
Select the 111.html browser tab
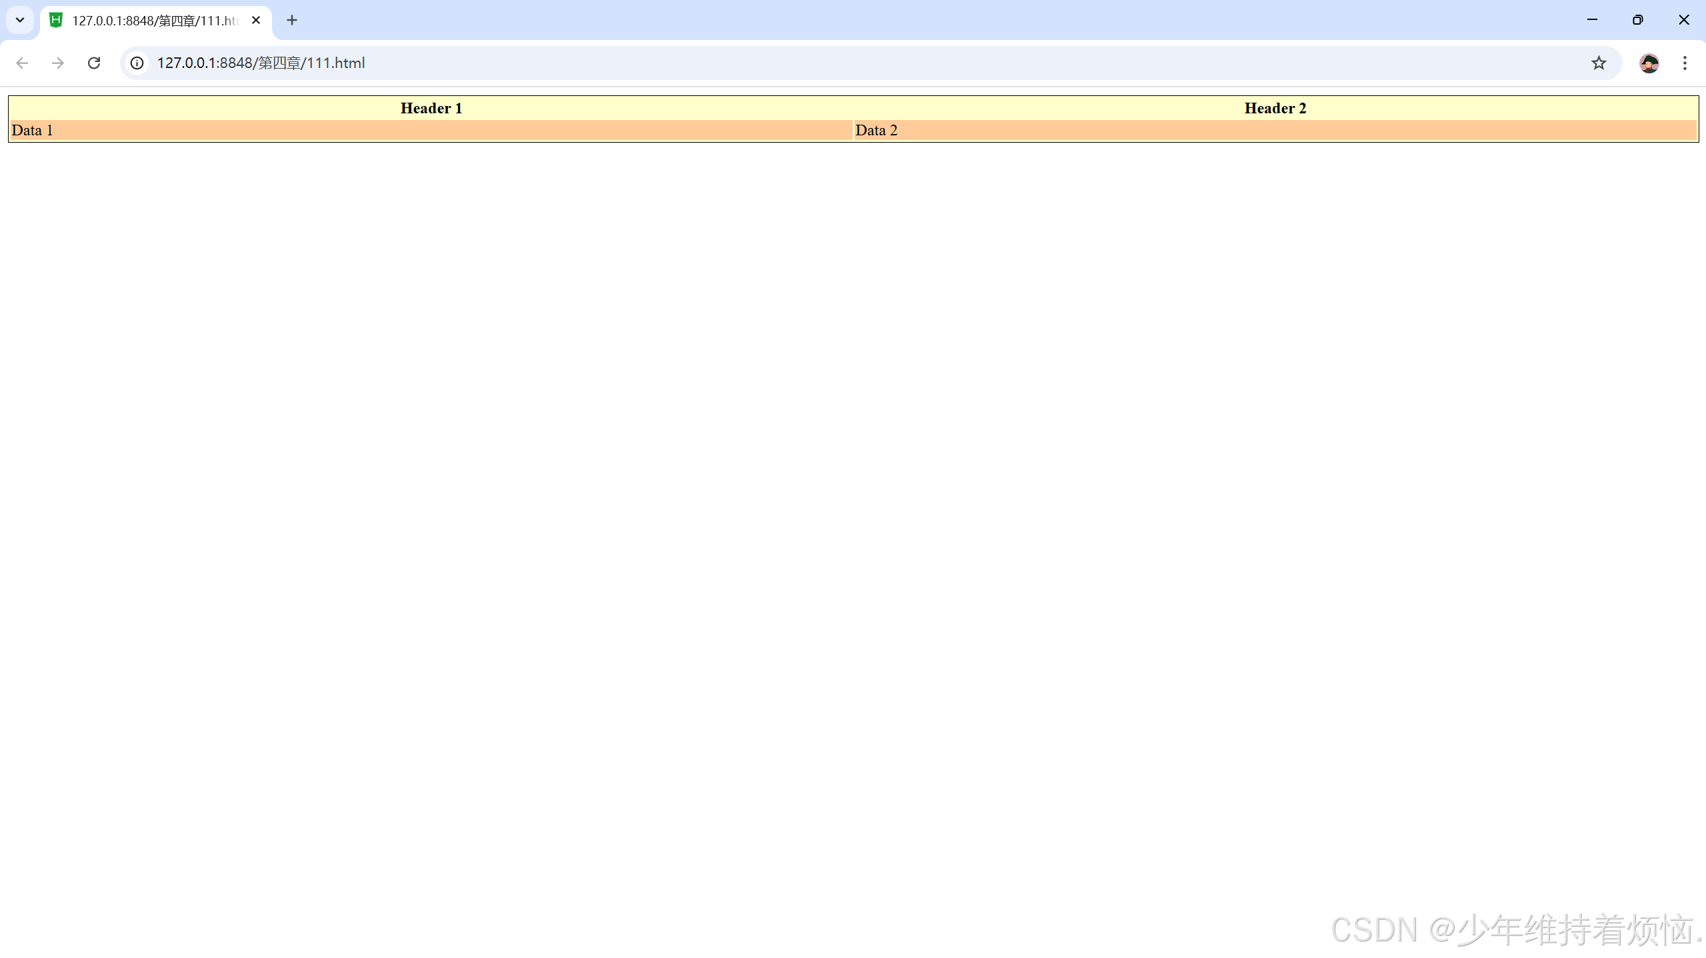coord(155,21)
